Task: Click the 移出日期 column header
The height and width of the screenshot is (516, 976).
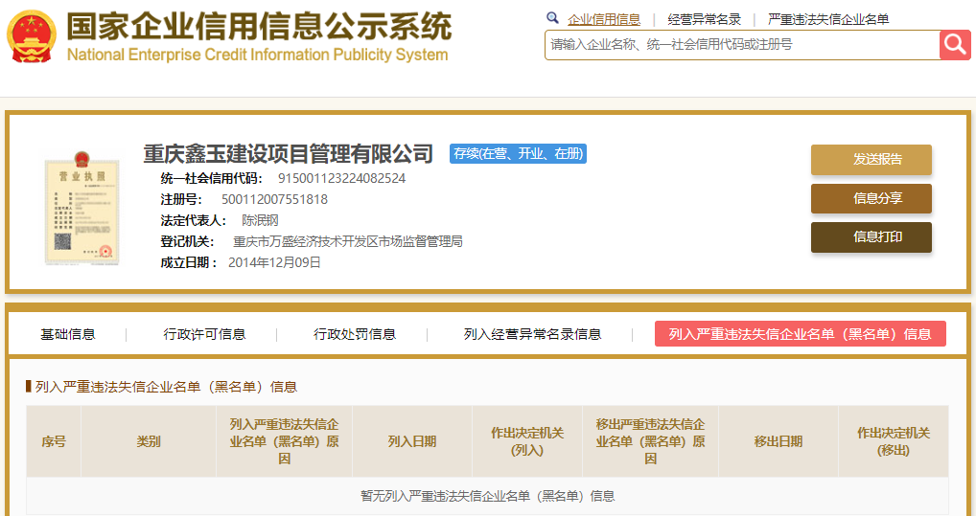Action: pyautogui.click(x=778, y=441)
